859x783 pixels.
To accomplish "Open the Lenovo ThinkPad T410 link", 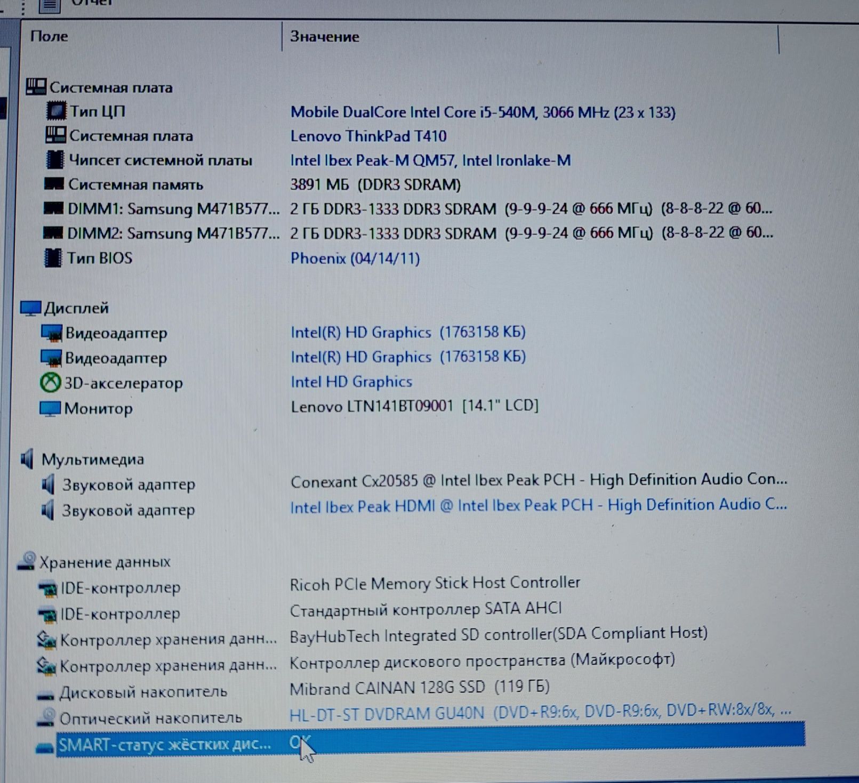I will click(x=368, y=136).
